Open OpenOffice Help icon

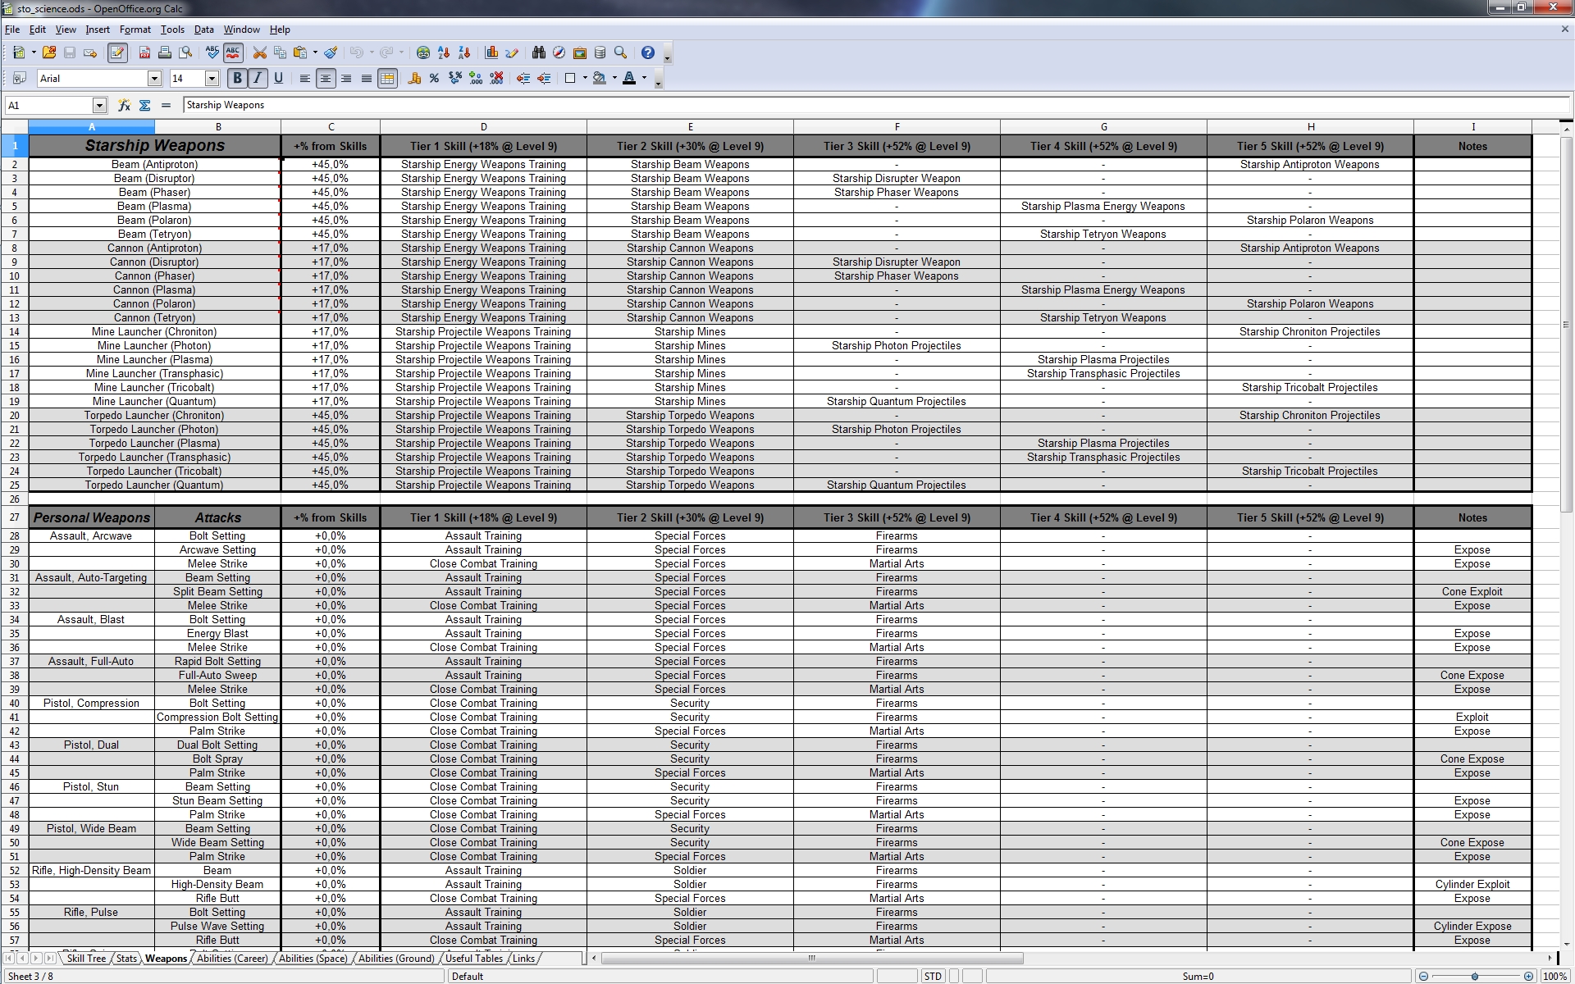[x=648, y=52]
